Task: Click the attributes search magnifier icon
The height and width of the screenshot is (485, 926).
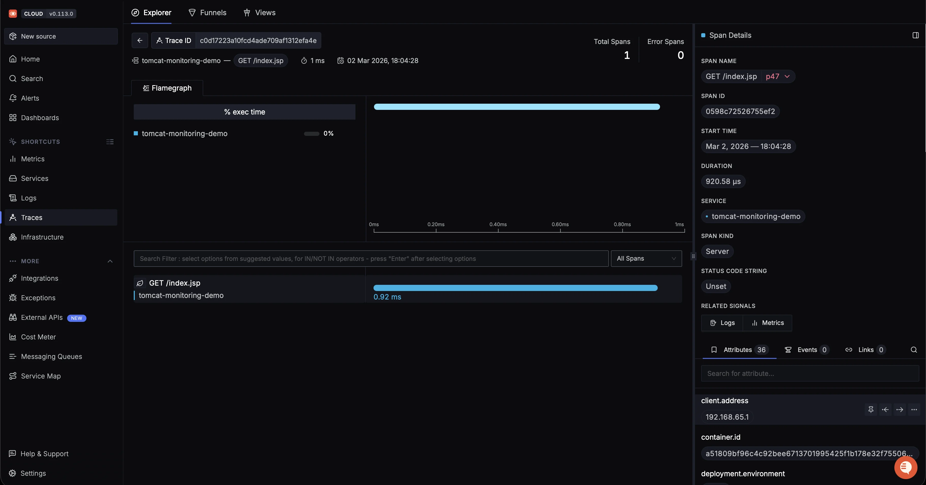Action: click(x=913, y=350)
